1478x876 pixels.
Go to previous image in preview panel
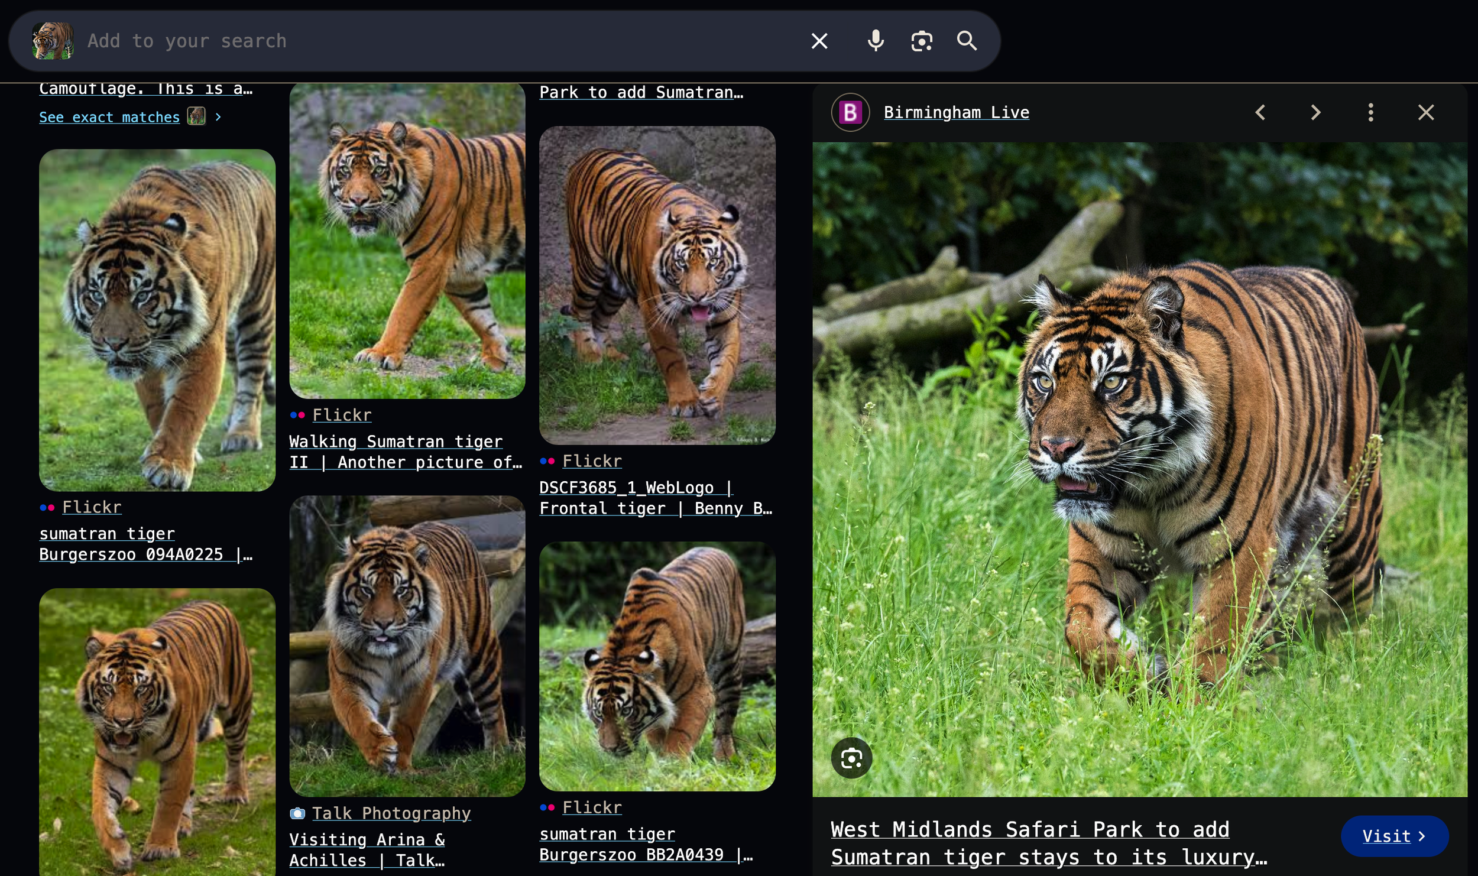1260,112
